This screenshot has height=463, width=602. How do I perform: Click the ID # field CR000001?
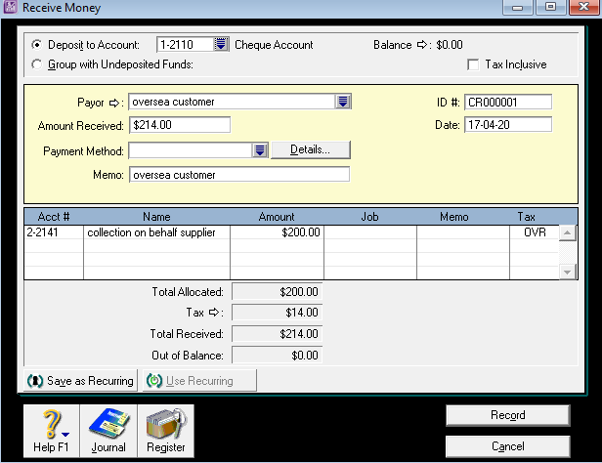(508, 102)
